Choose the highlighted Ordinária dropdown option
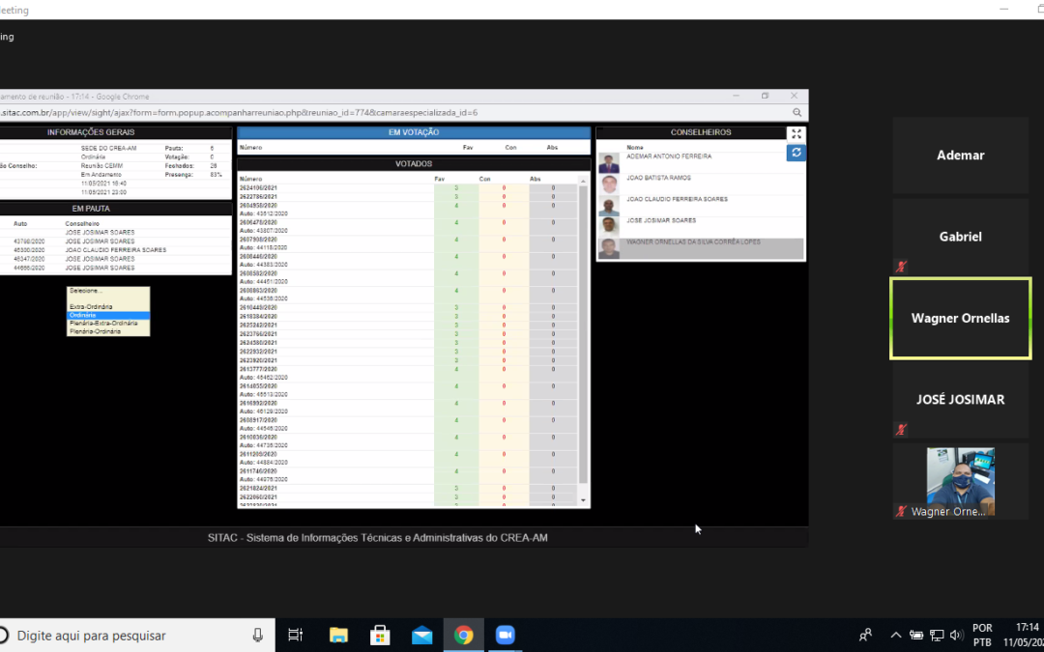 click(x=108, y=315)
